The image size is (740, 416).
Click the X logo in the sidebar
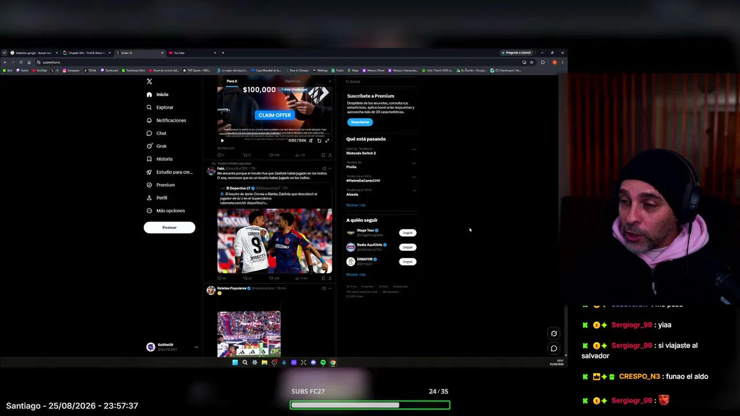(149, 81)
